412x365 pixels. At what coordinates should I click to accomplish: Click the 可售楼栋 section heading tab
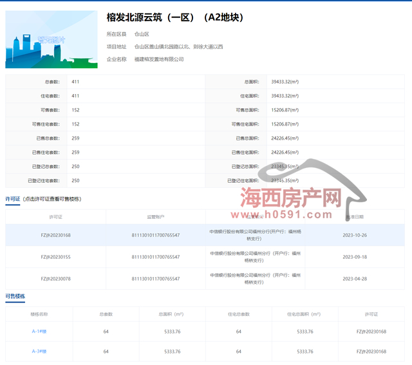click(15, 297)
